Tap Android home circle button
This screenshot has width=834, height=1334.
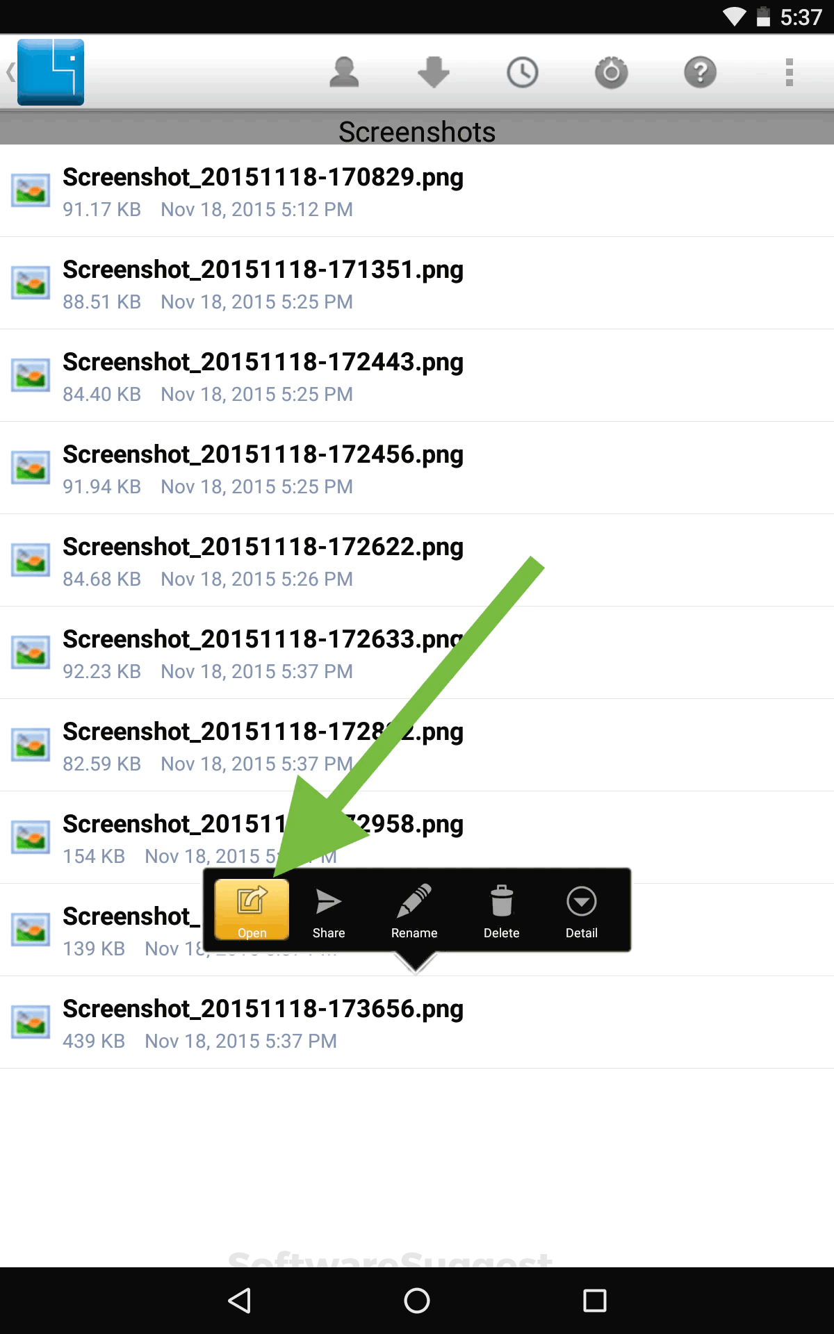[x=417, y=1301]
